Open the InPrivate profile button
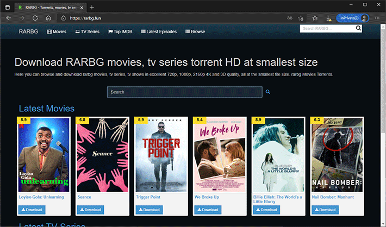Image resolution: width=386 pixels, height=227 pixels. 352,18
